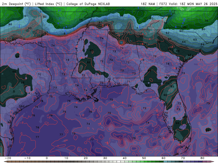Click the 30 label on the color scale
The image size is (218, 163).
[105, 158]
